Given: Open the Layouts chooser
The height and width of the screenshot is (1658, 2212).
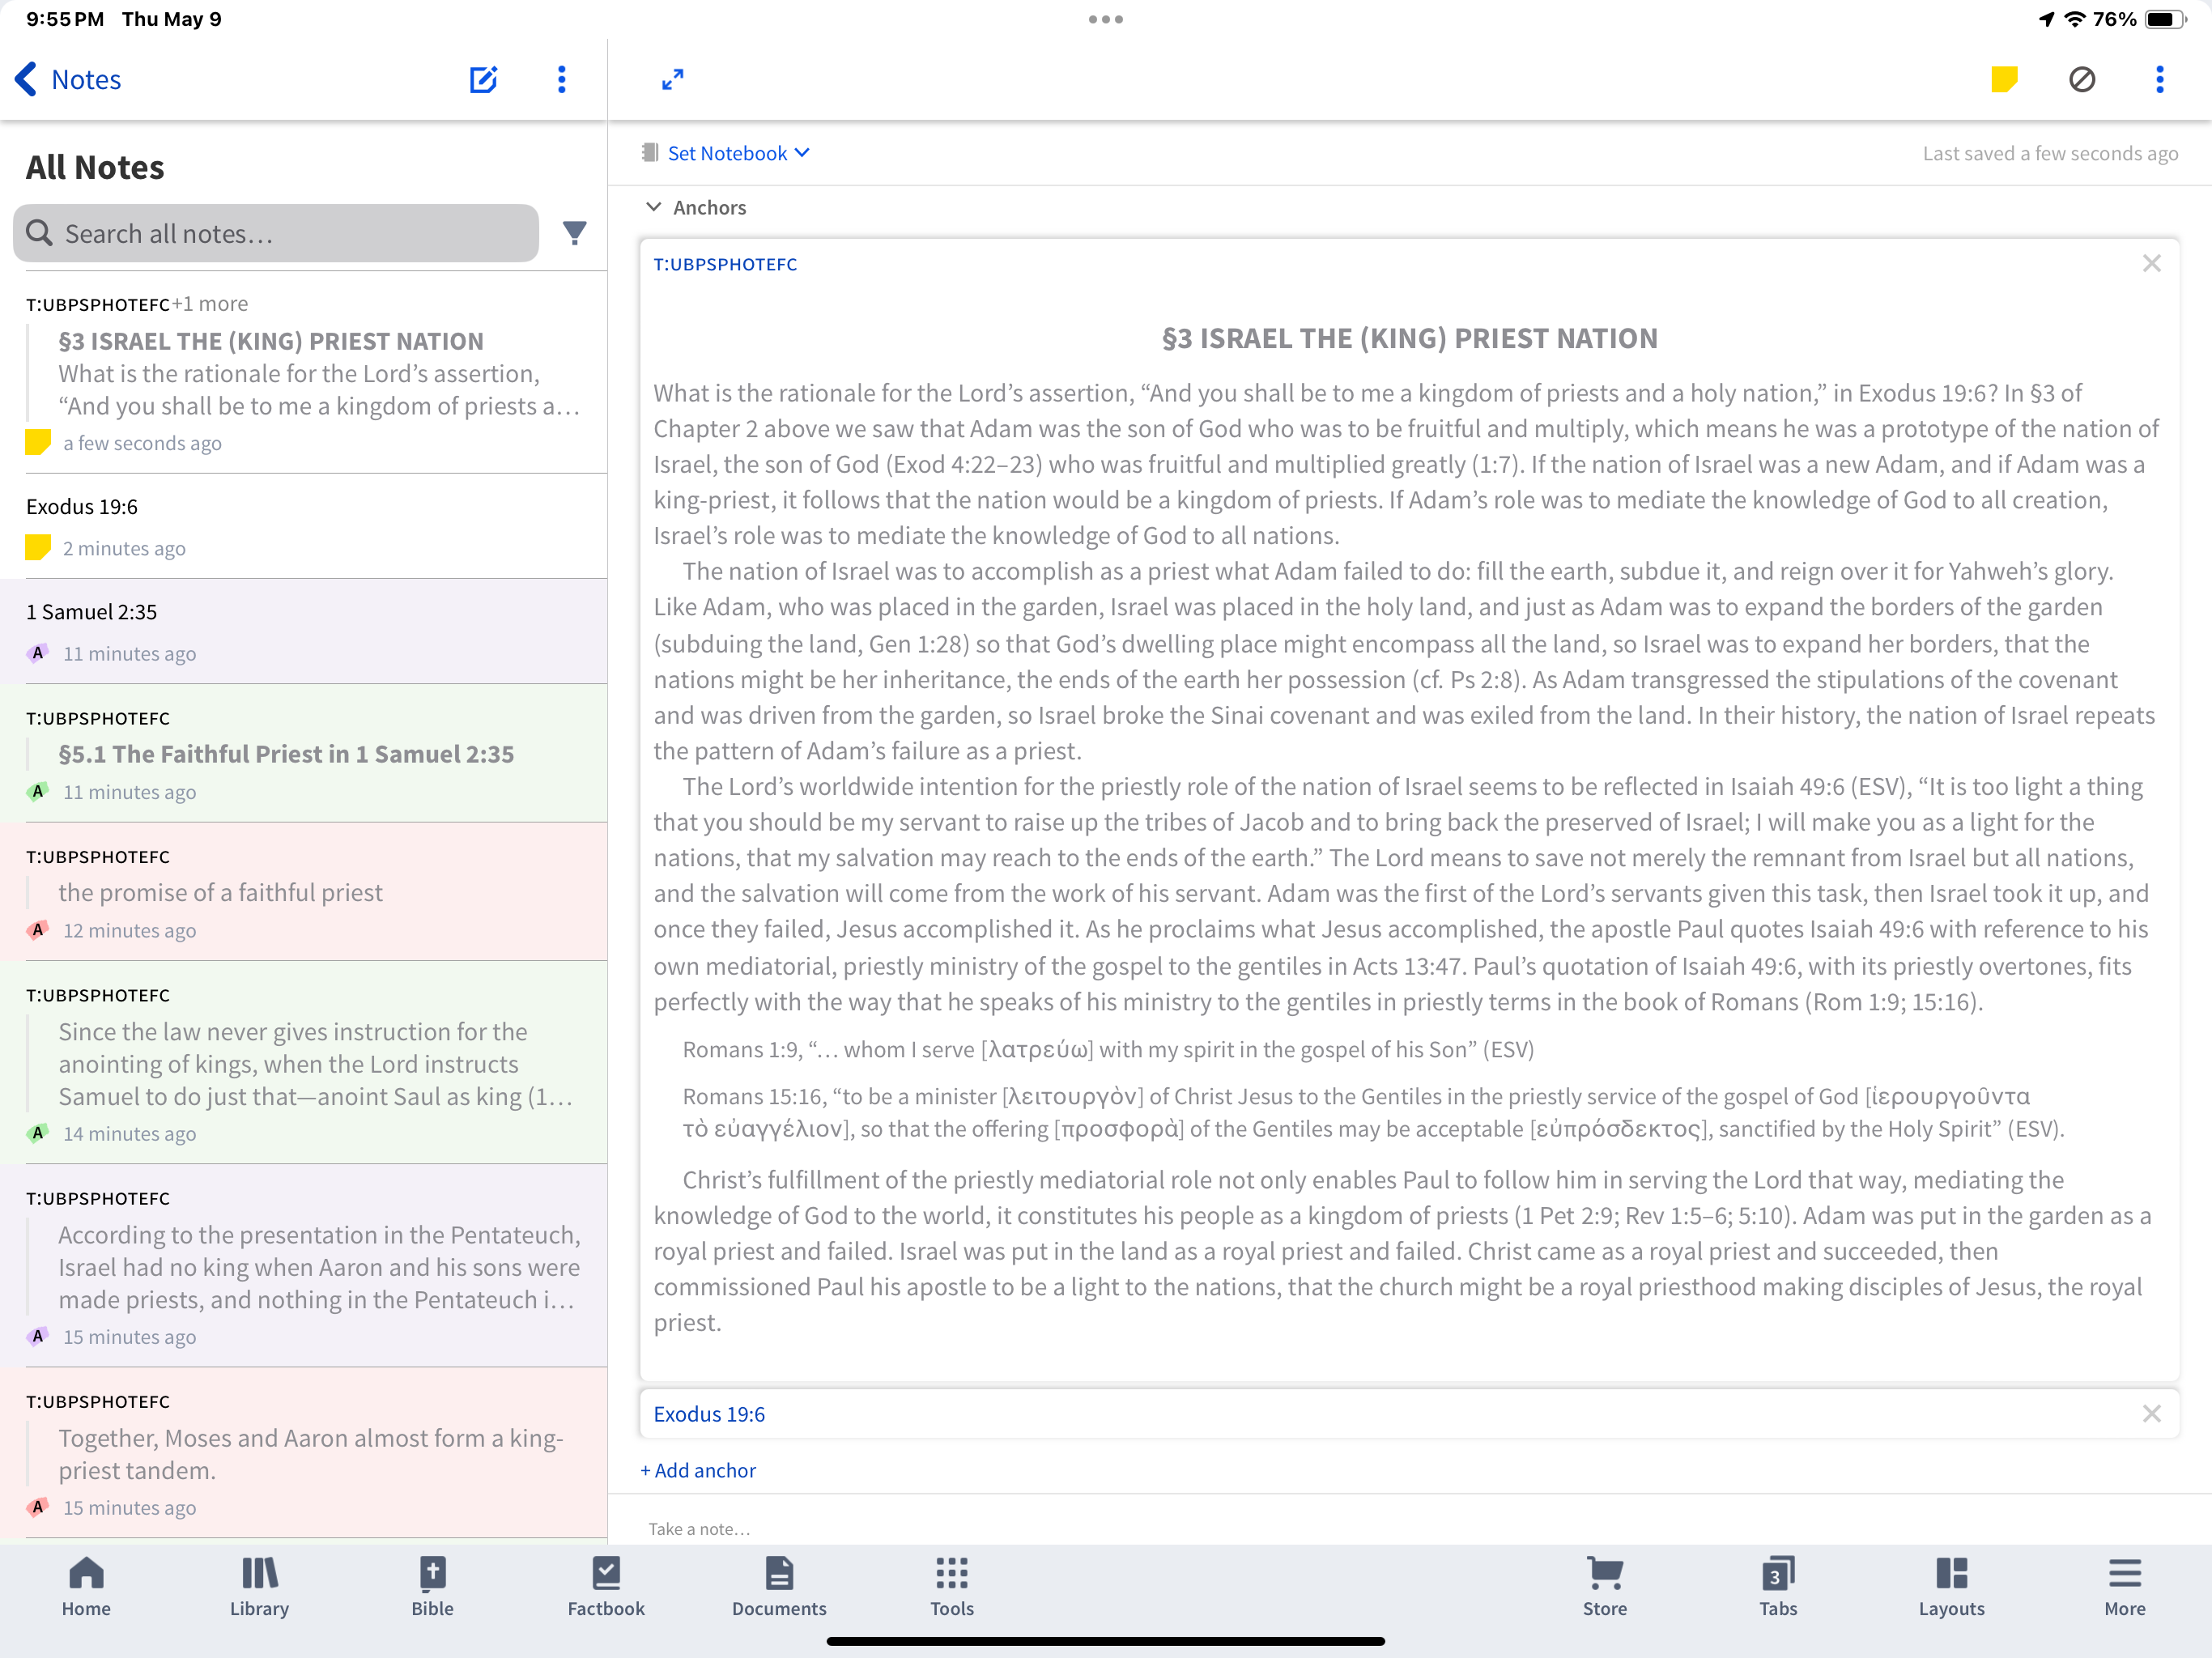Looking at the screenshot, I should tap(1951, 1587).
